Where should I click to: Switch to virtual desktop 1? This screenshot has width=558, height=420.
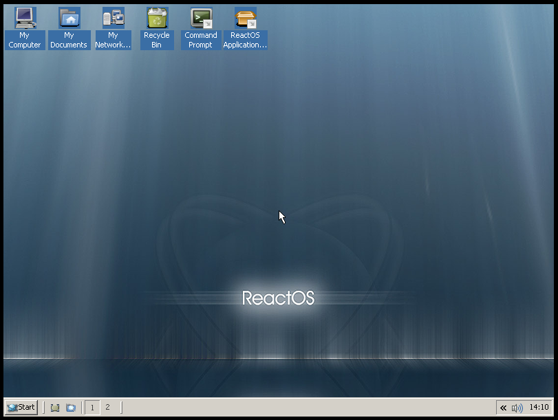point(92,408)
